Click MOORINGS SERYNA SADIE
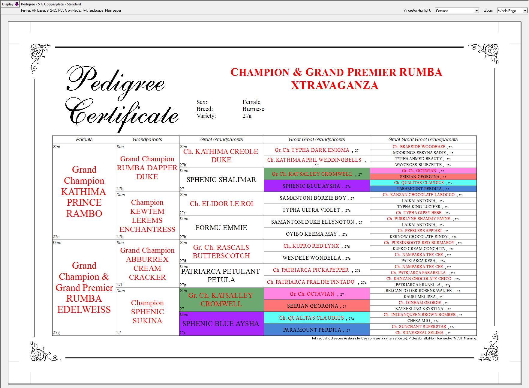The image size is (529, 388). 423,153
